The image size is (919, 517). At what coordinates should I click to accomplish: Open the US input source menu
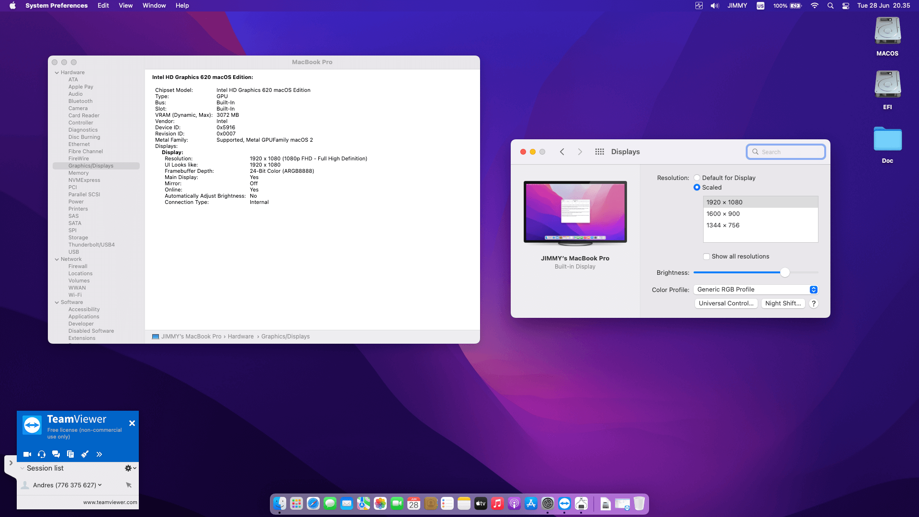click(761, 6)
